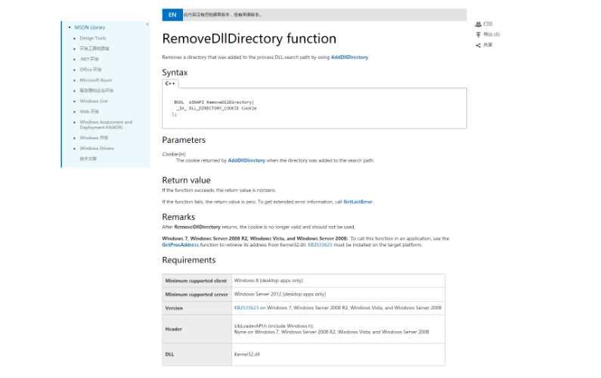Open Windows Drivers in the sidebar
The height and width of the screenshot is (378, 601).
click(96, 148)
